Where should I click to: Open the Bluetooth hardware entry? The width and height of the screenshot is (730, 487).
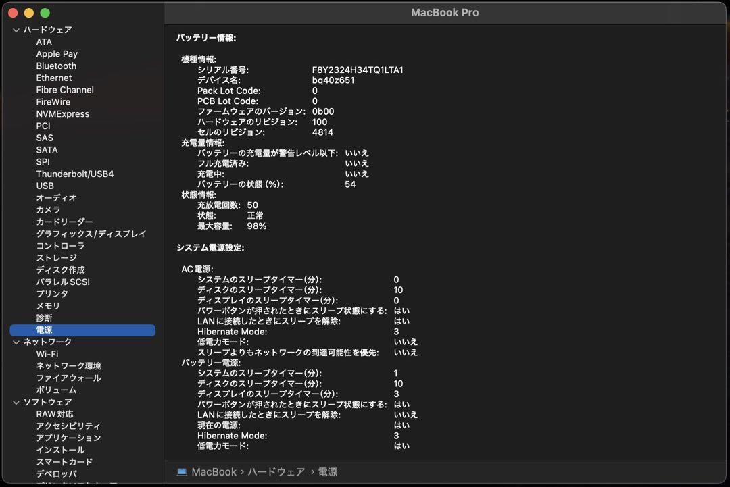[x=56, y=66]
